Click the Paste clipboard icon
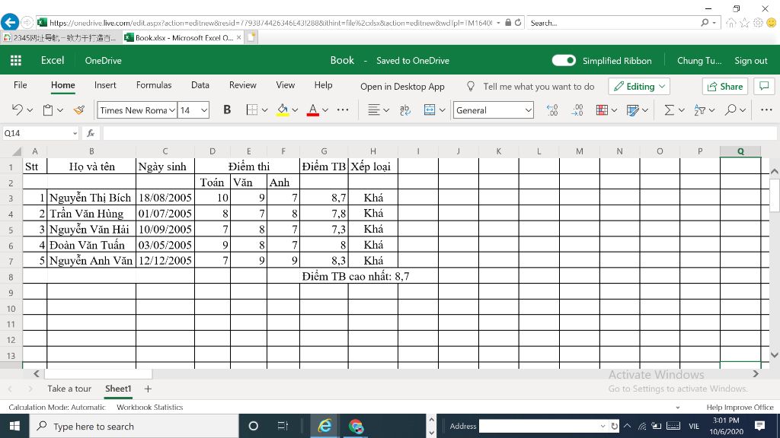 (x=48, y=109)
